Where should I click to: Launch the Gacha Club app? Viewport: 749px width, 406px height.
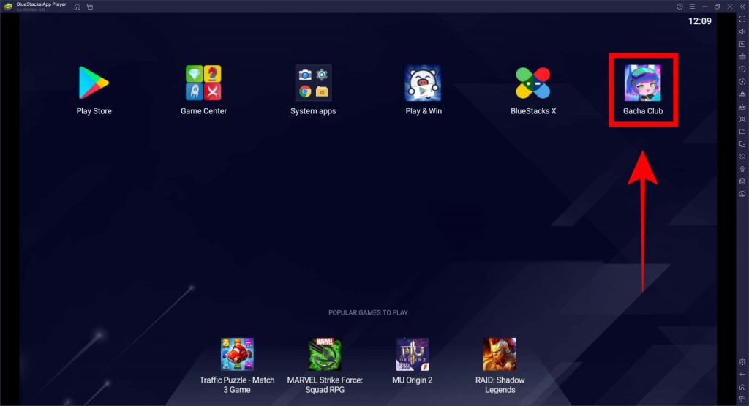[x=643, y=83]
